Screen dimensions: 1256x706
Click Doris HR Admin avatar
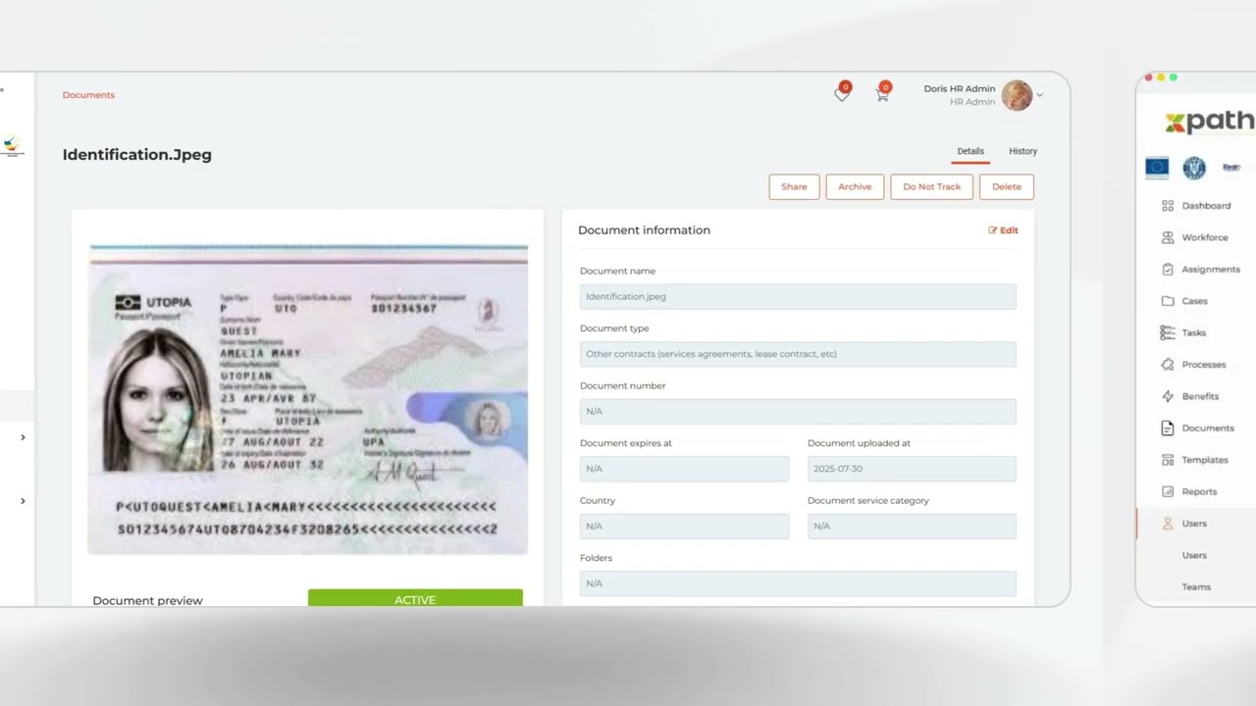1017,95
